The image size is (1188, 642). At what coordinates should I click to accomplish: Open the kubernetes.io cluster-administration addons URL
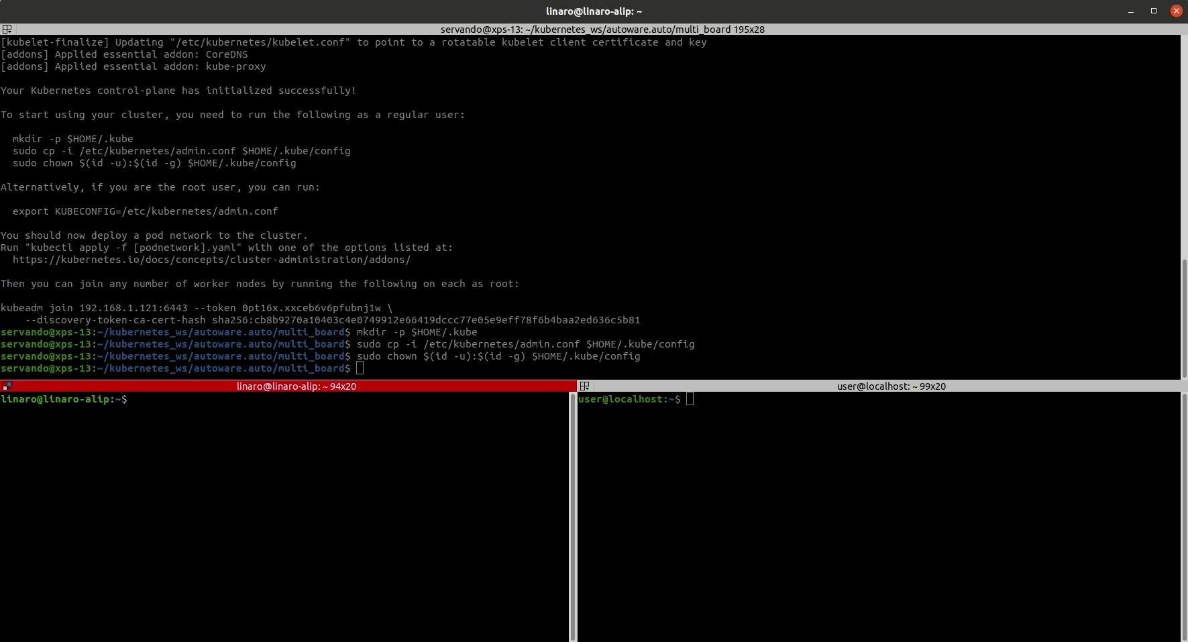point(211,260)
